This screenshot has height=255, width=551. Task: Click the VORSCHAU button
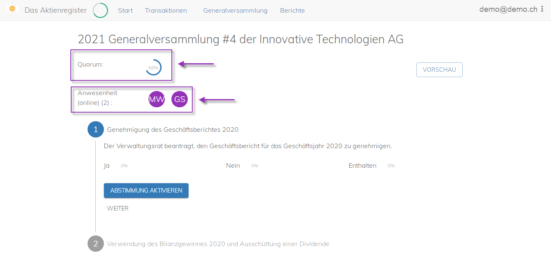[439, 70]
